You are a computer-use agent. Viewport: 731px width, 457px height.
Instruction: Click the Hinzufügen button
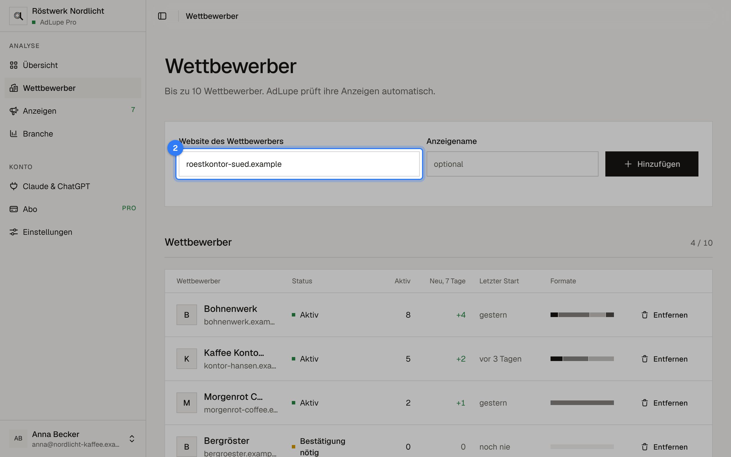pyautogui.click(x=652, y=164)
